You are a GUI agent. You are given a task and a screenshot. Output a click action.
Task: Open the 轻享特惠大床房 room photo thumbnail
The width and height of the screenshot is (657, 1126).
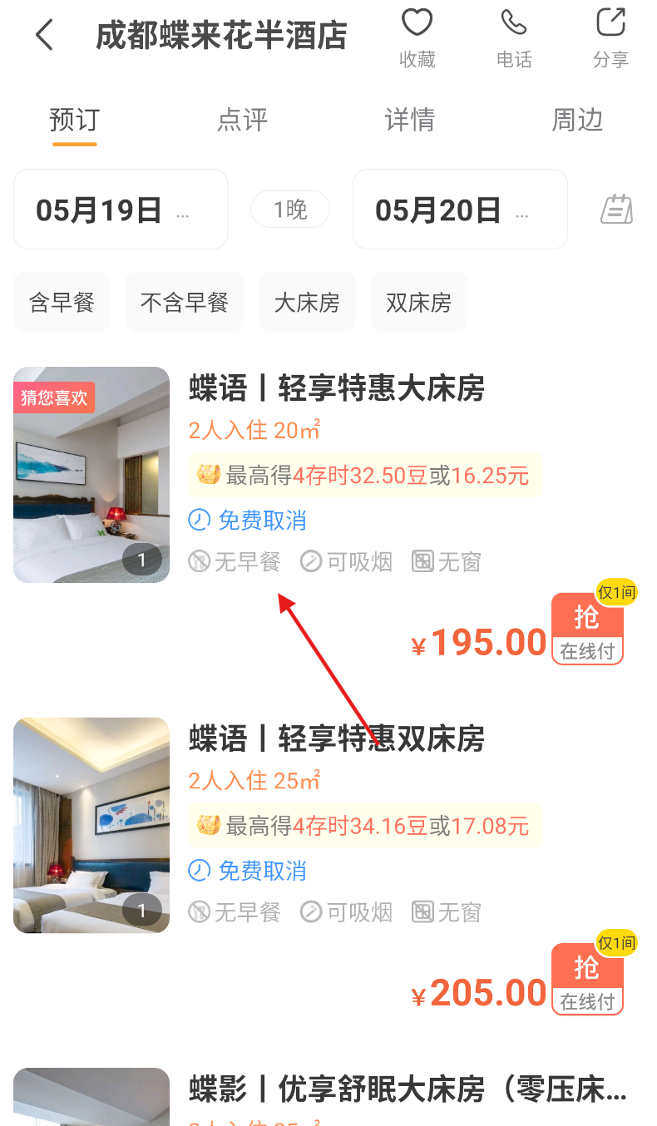pyautogui.click(x=91, y=475)
